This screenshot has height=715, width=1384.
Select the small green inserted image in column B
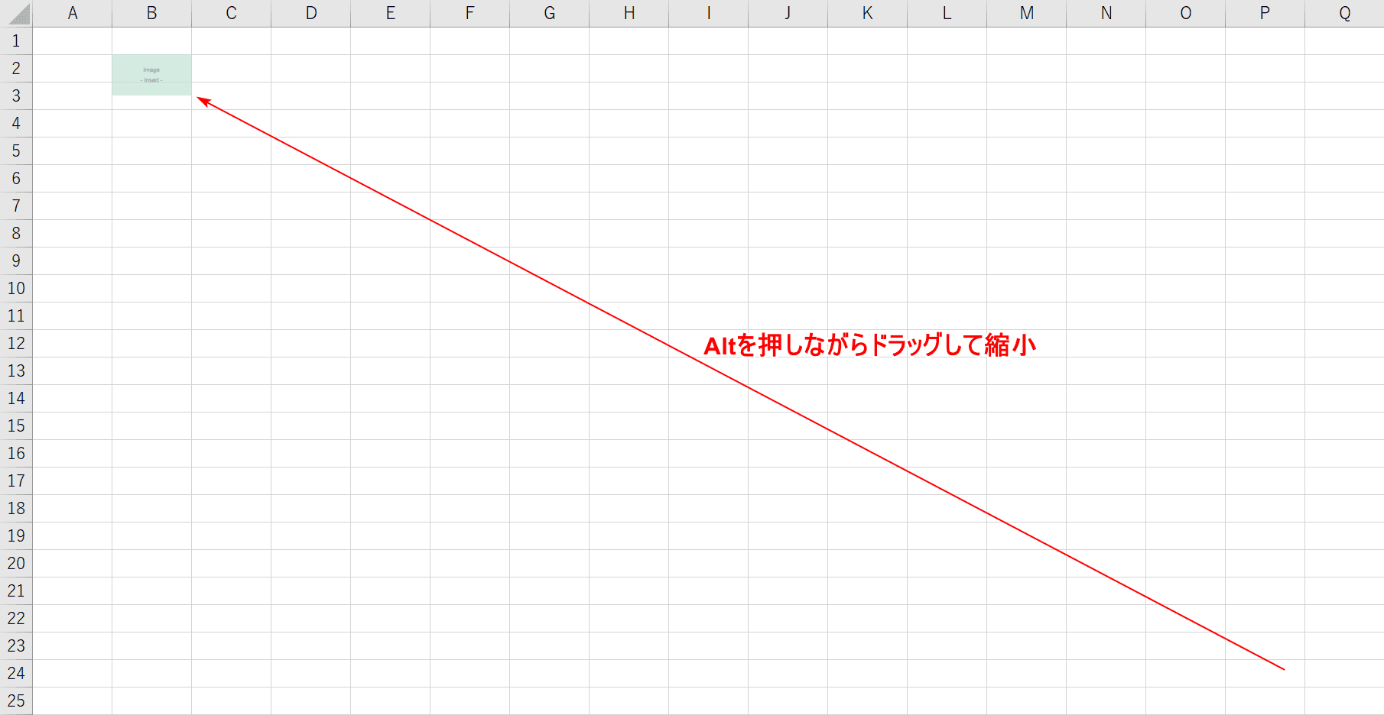point(151,75)
